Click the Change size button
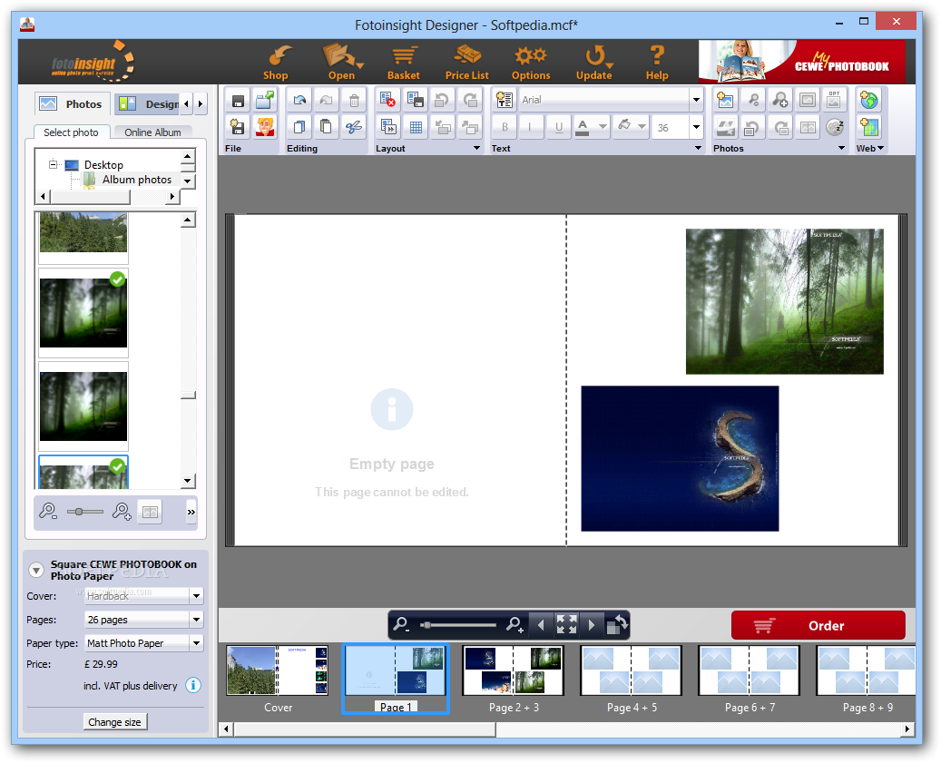Image resolution: width=941 pixels, height=763 pixels. point(114,721)
